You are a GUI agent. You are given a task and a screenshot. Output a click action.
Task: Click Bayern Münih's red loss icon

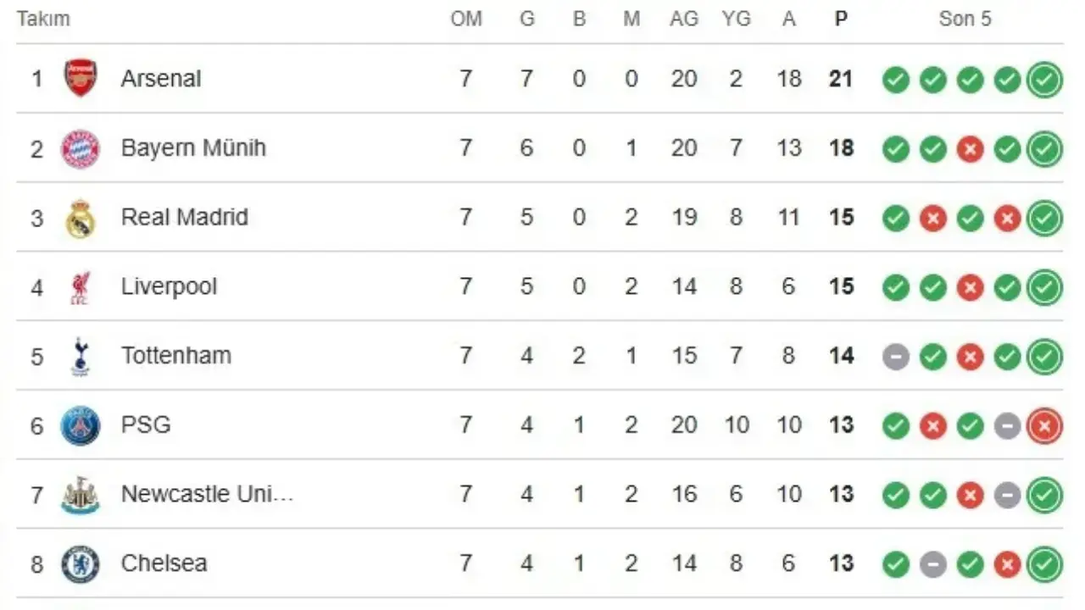pyautogui.click(x=970, y=149)
